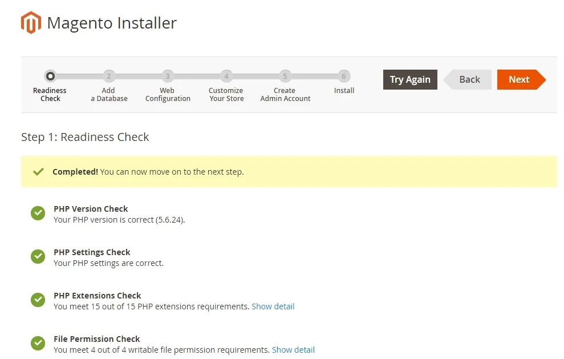Select the Web Configuration step

167,76
